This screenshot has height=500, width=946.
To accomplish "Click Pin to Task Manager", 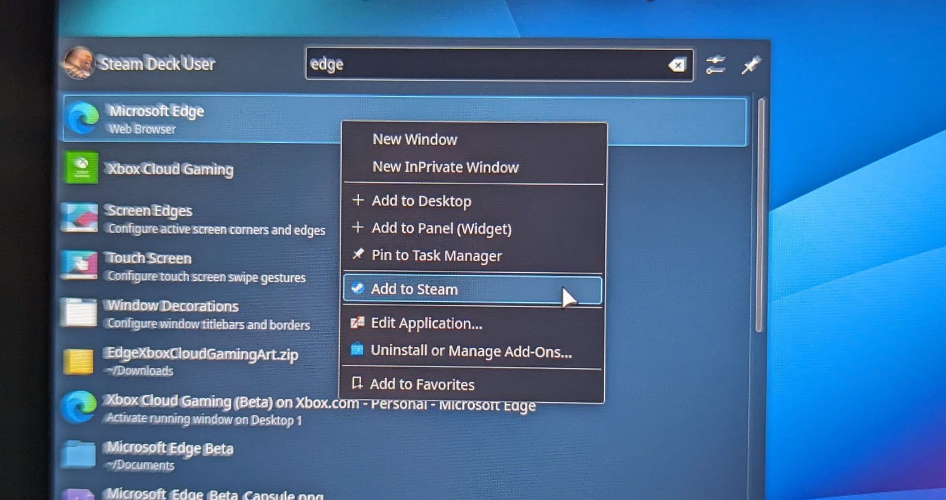I will pos(436,256).
